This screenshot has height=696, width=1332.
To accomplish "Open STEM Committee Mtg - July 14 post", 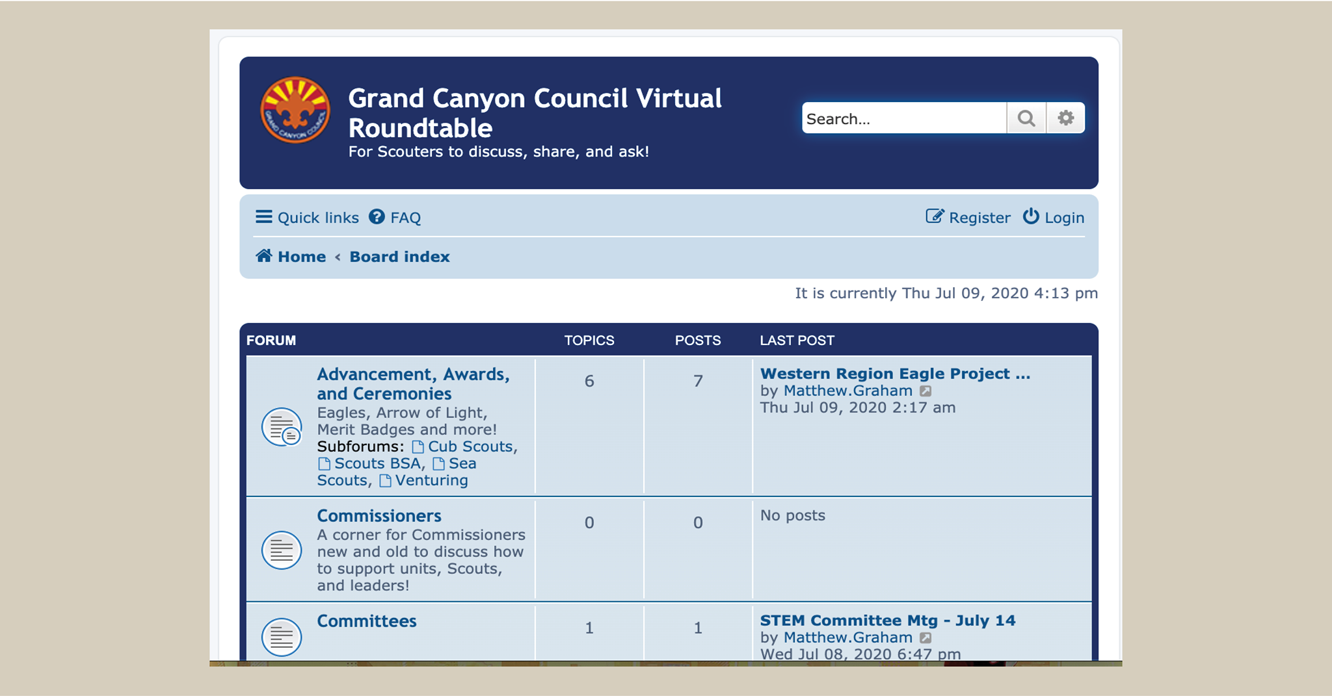I will click(x=888, y=621).
